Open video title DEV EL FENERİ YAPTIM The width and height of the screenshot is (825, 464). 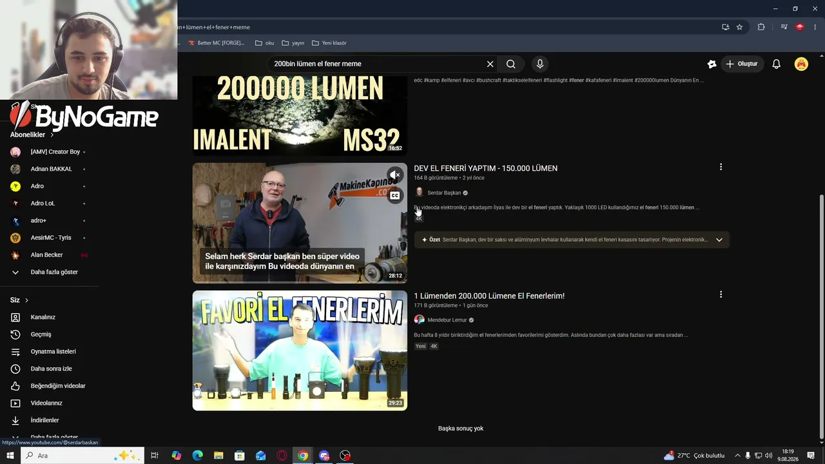click(x=485, y=168)
